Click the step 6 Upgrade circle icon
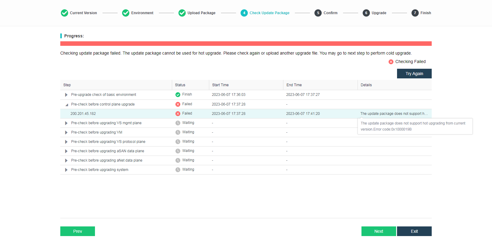This screenshot has width=492, height=243. 366,13
